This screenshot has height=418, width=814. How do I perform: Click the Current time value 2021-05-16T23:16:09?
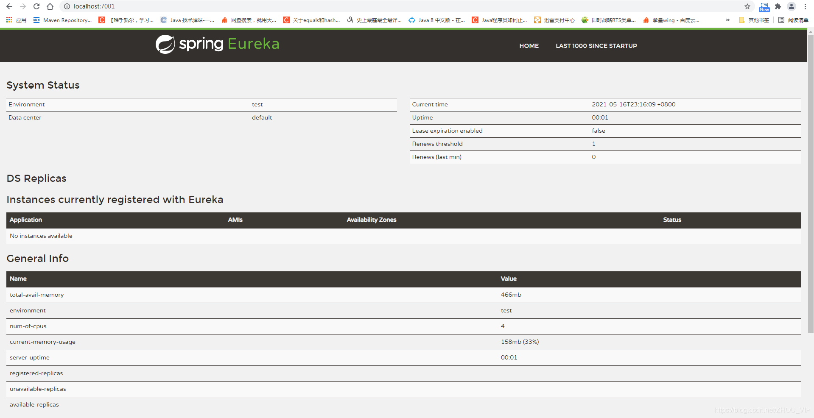pyautogui.click(x=634, y=104)
